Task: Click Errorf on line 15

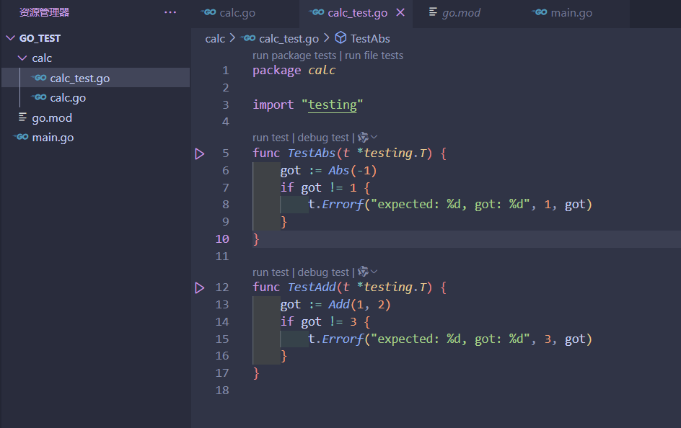Action: click(x=342, y=339)
